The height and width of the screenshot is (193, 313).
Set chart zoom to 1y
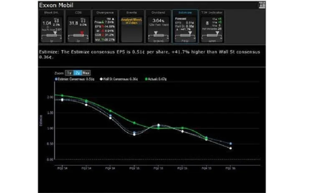tap(69, 73)
